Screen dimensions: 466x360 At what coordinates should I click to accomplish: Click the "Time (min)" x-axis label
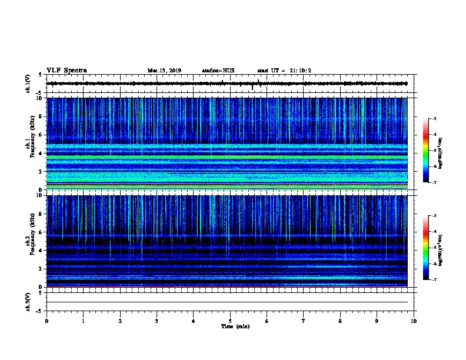click(235, 326)
